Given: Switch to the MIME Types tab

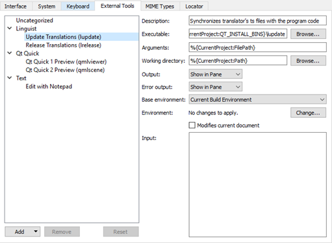Looking at the screenshot, I should [x=160, y=6].
